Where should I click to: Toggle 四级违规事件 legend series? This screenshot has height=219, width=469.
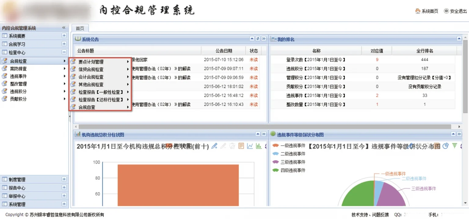pyautogui.click(x=289, y=170)
